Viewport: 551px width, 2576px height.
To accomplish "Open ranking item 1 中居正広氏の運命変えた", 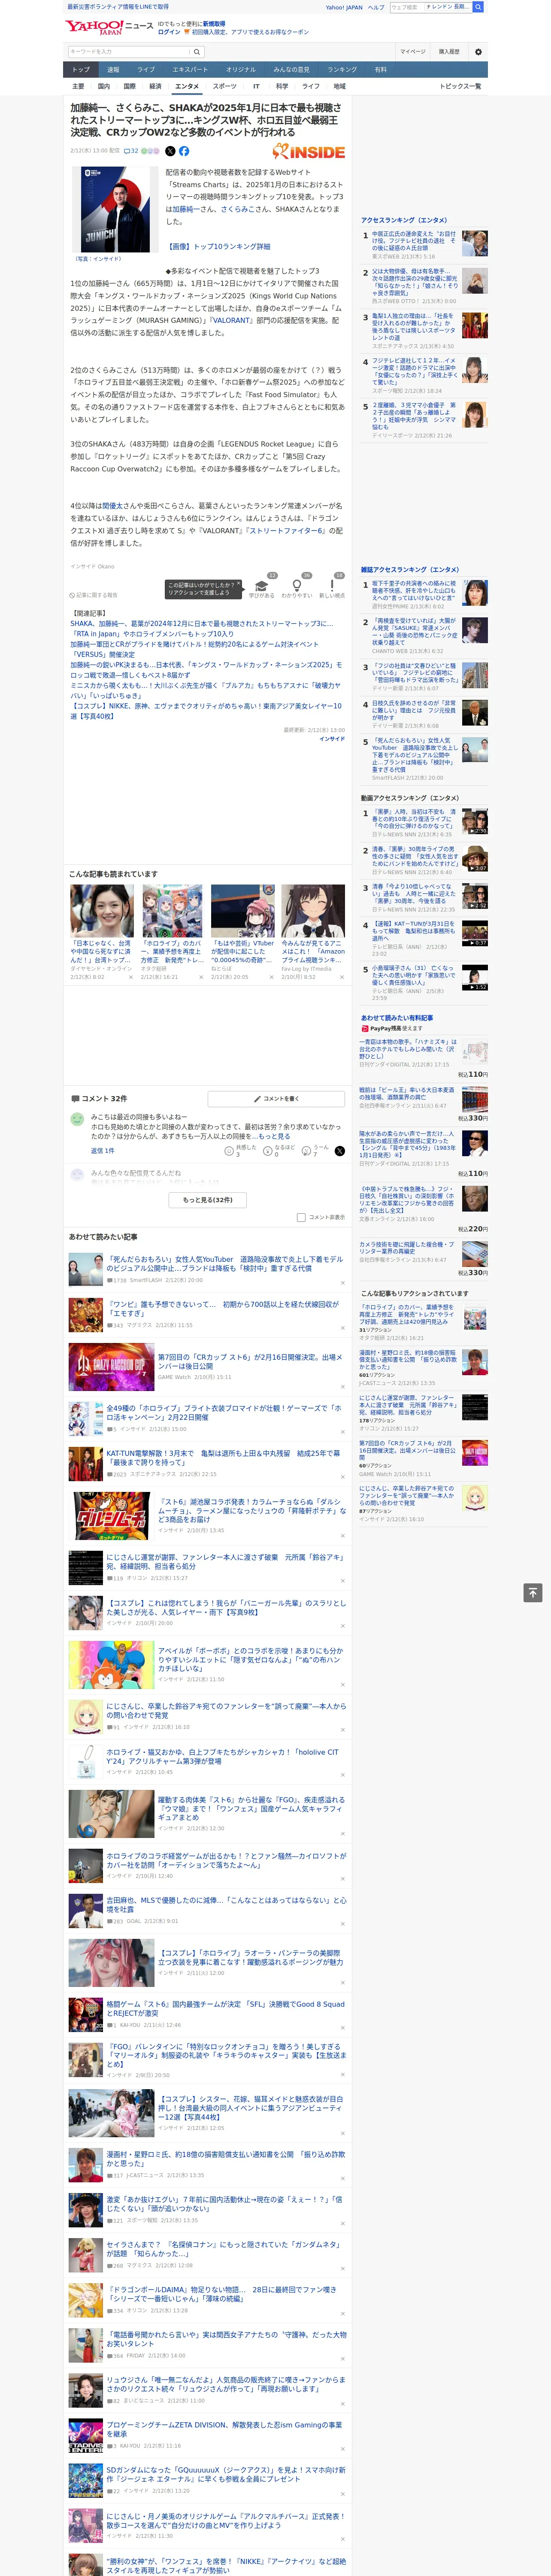I will [x=414, y=241].
